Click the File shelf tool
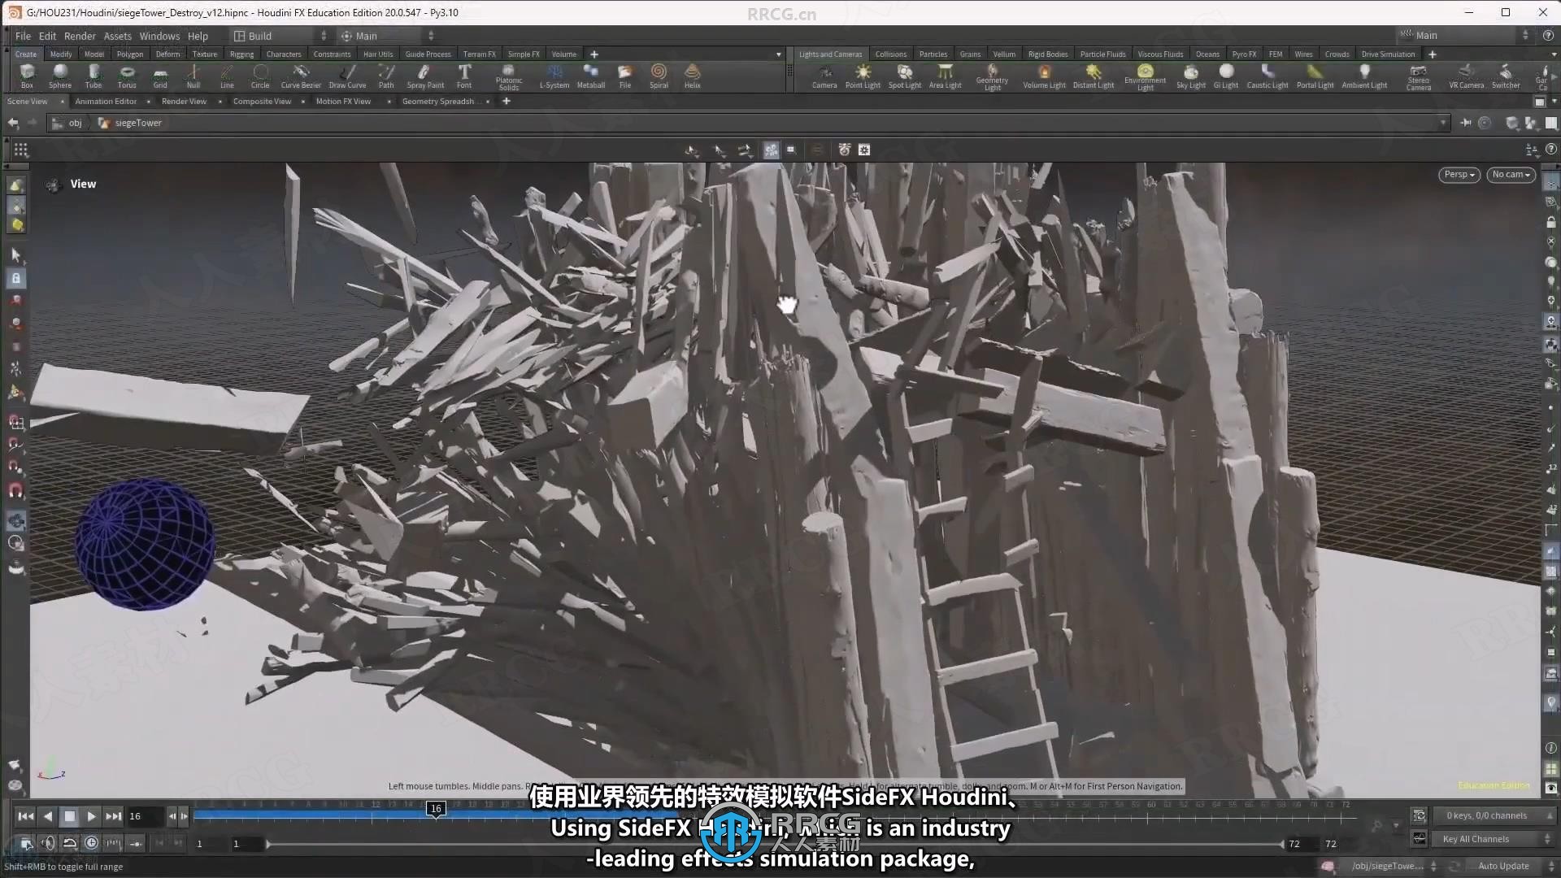 pos(625,76)
